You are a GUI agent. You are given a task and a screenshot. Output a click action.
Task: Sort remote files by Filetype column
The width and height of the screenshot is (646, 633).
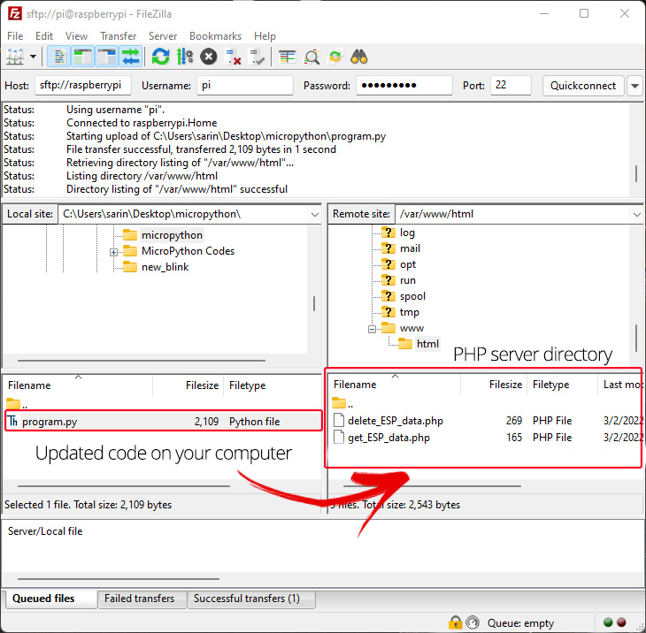coord(562,385)
